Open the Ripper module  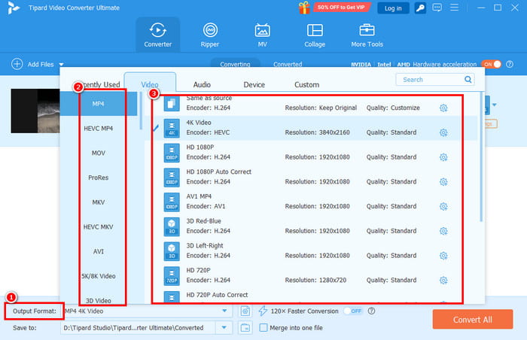210,35
